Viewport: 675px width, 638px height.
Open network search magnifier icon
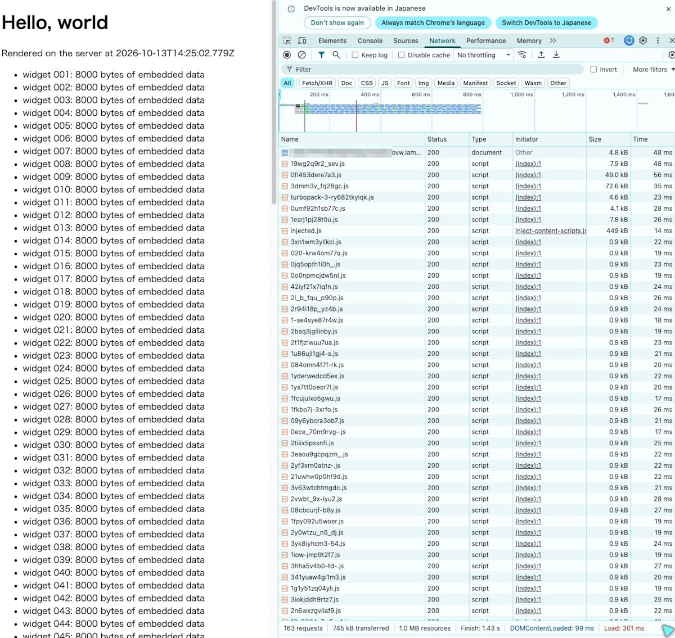click(x=336, y=55)
